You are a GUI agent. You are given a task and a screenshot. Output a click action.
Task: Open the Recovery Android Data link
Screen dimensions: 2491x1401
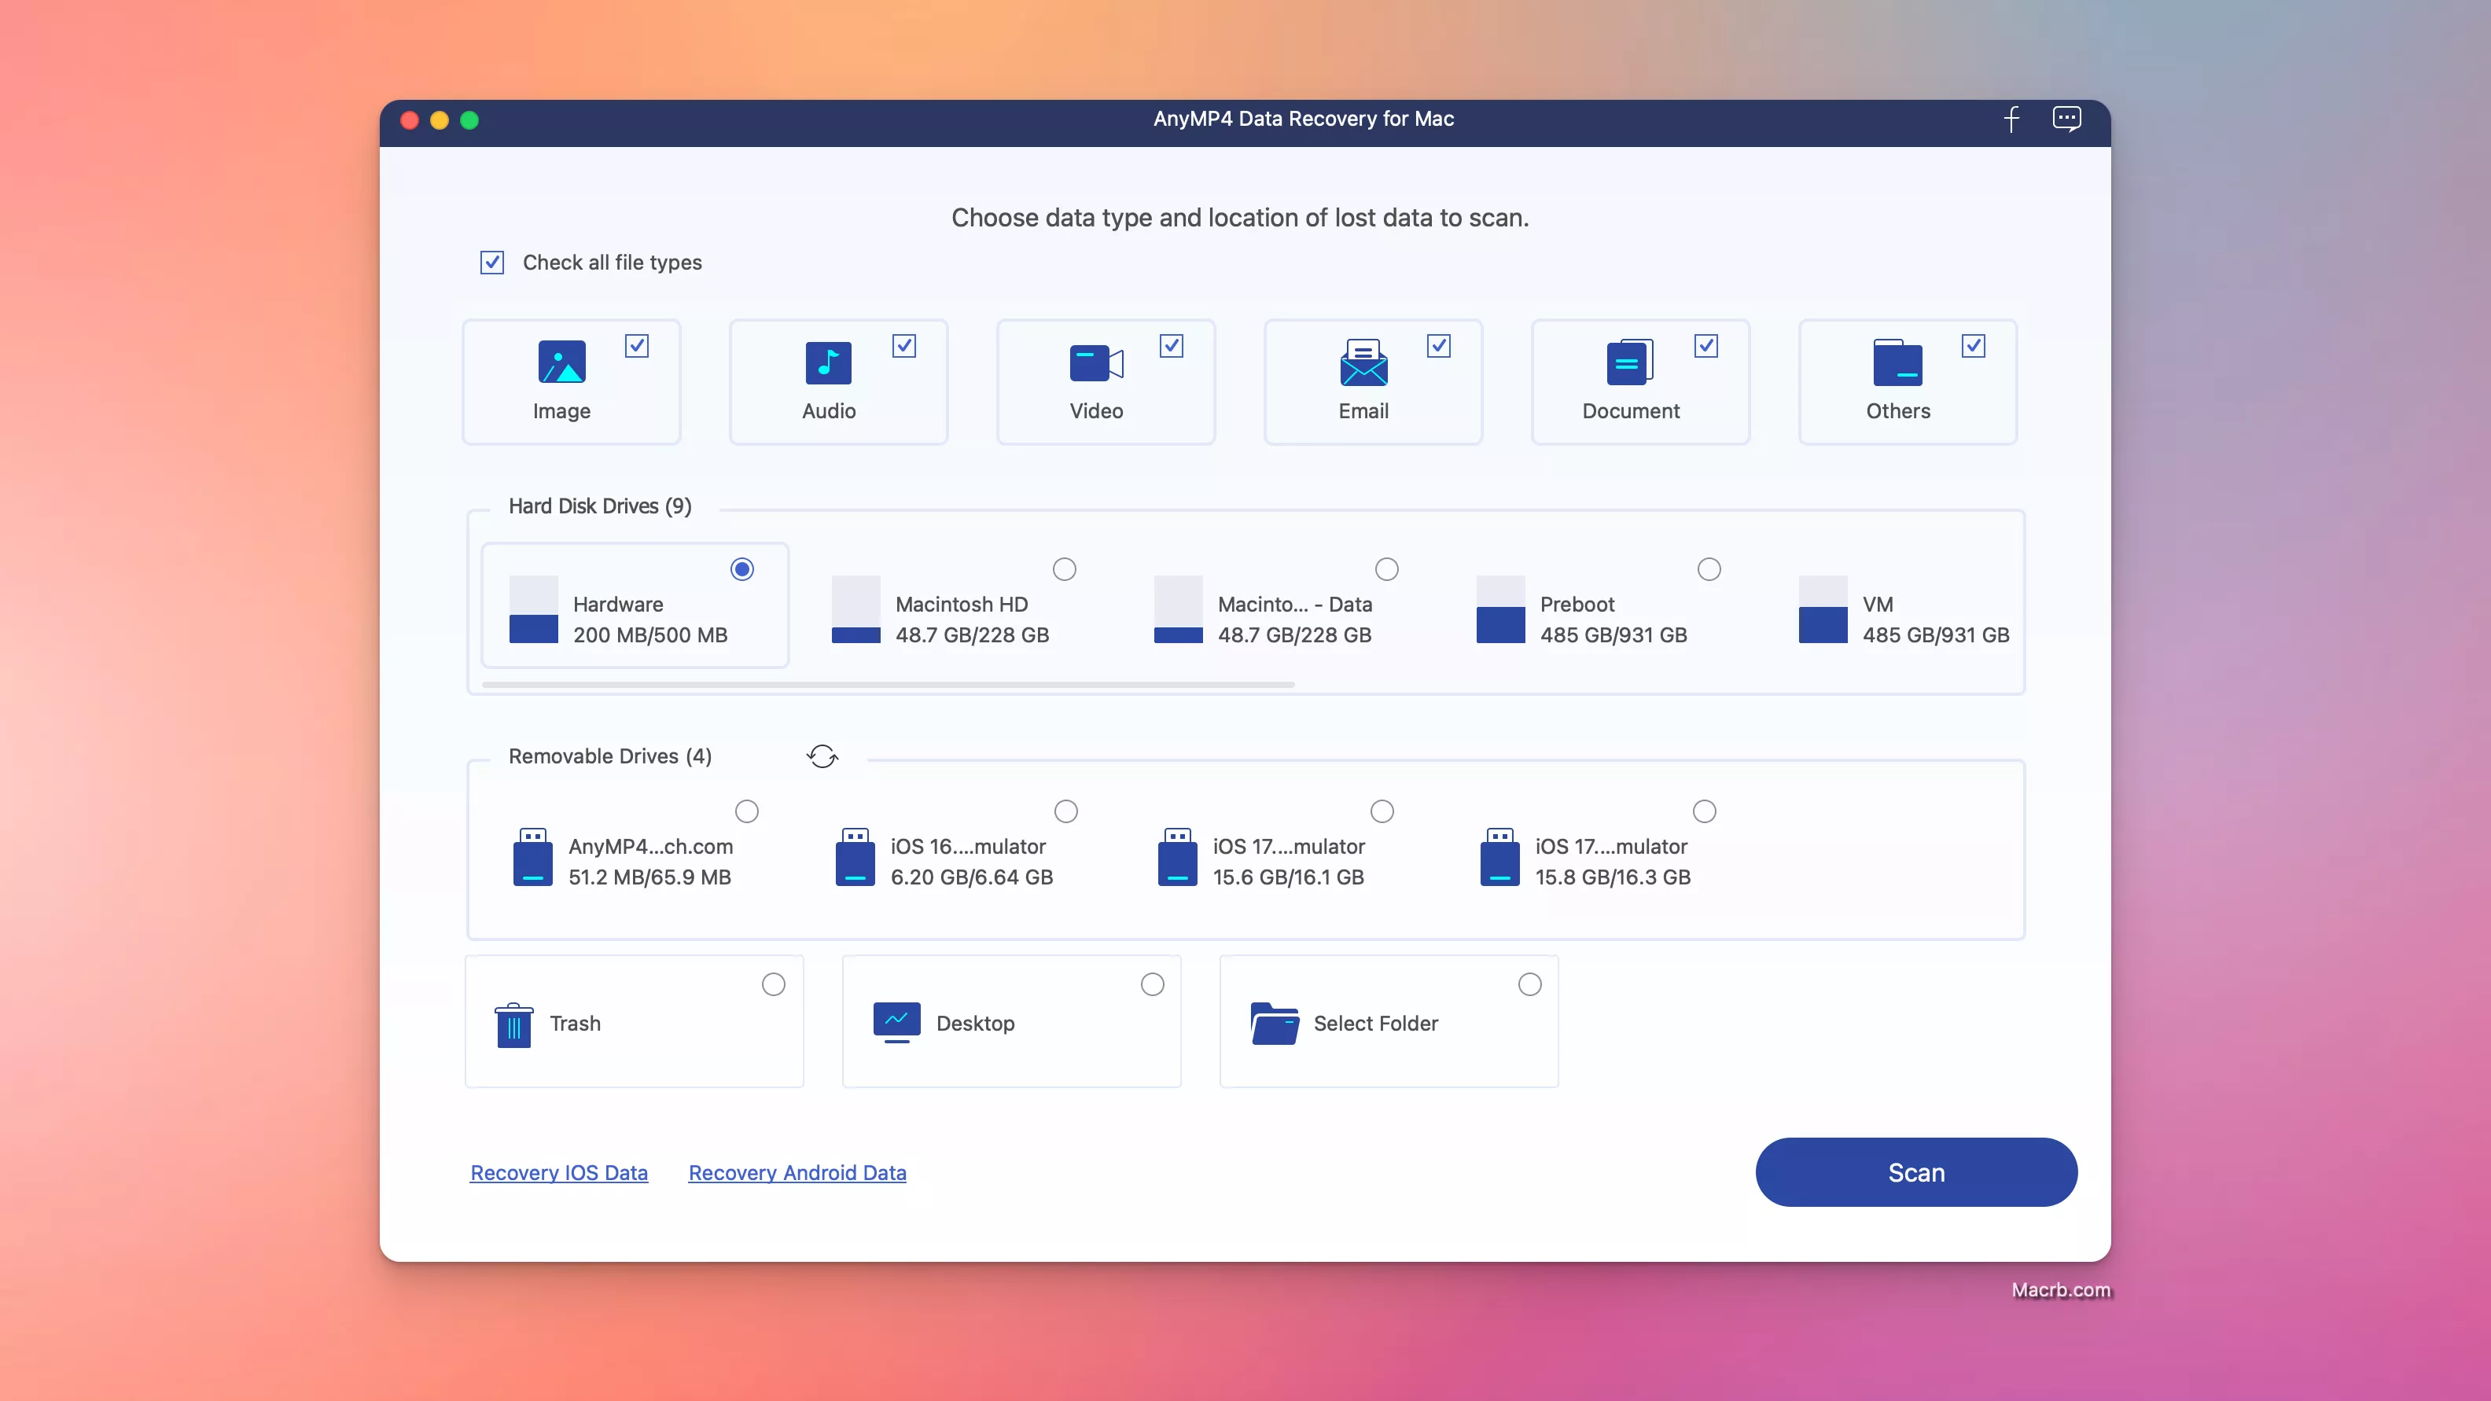797,1173
